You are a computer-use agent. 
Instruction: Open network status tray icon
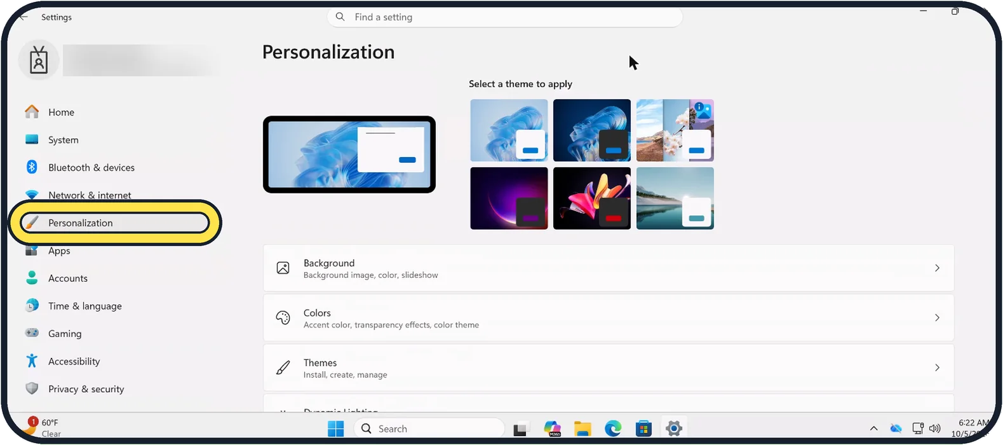pyautogui.click(x=918, y=428)
